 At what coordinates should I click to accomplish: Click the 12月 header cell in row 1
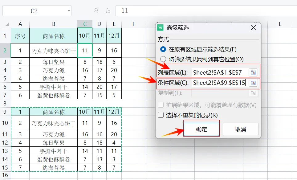[114, 36]
